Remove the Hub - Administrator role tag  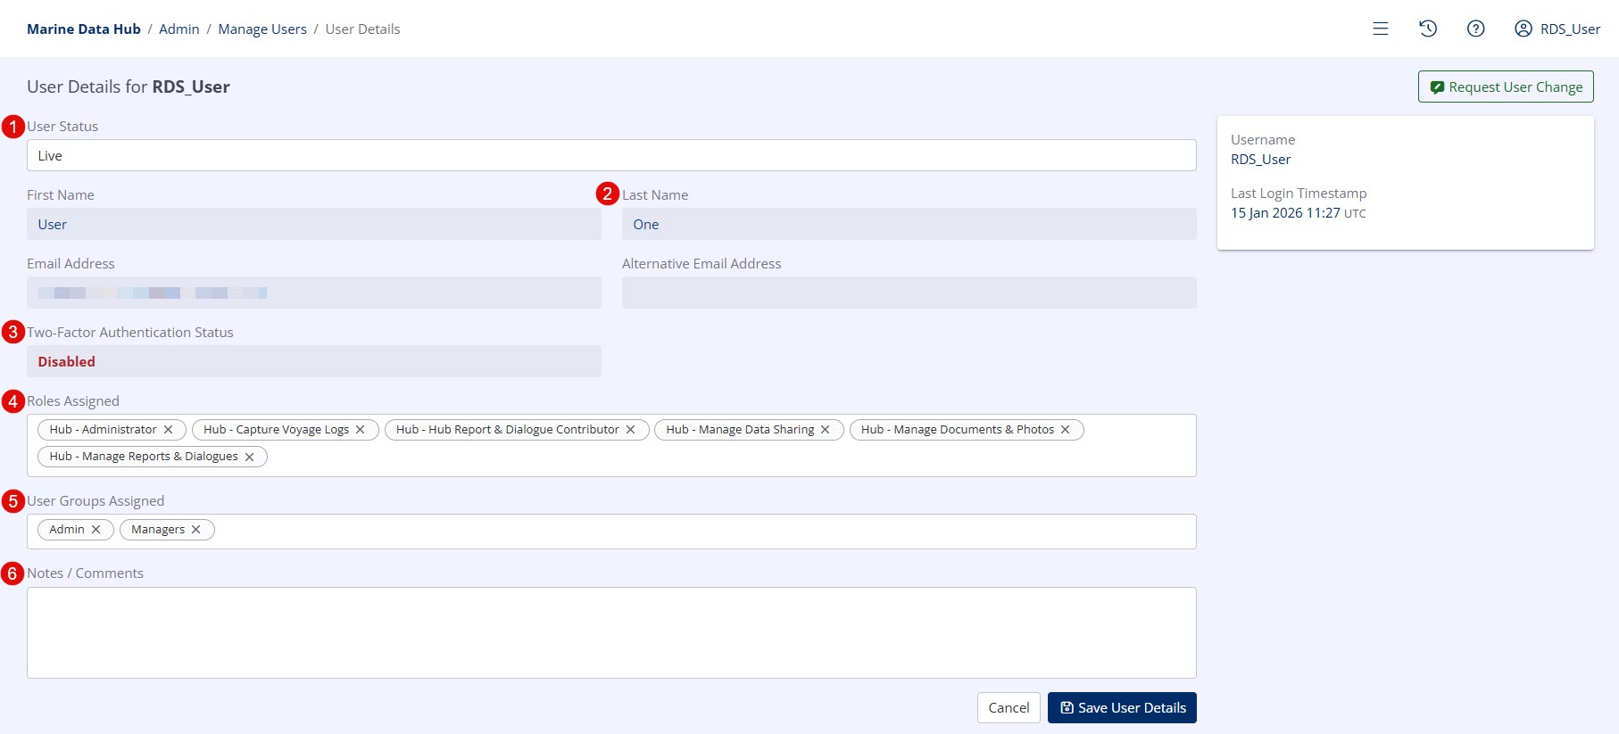coord(168,430)
